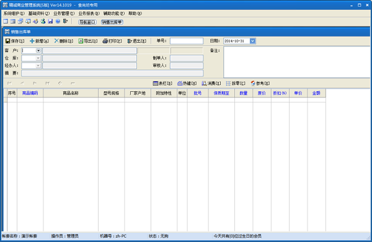Image resolution: width=372 pixels, height=242 pixels.
Task: Click the 销售出库单 window tab
Action: (112, 22)
